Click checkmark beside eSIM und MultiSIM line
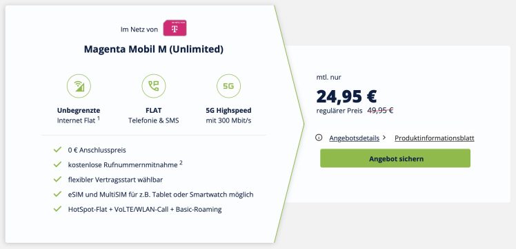Image resolution: width=516 pixels, height=249 pixels. pos(57,194)
